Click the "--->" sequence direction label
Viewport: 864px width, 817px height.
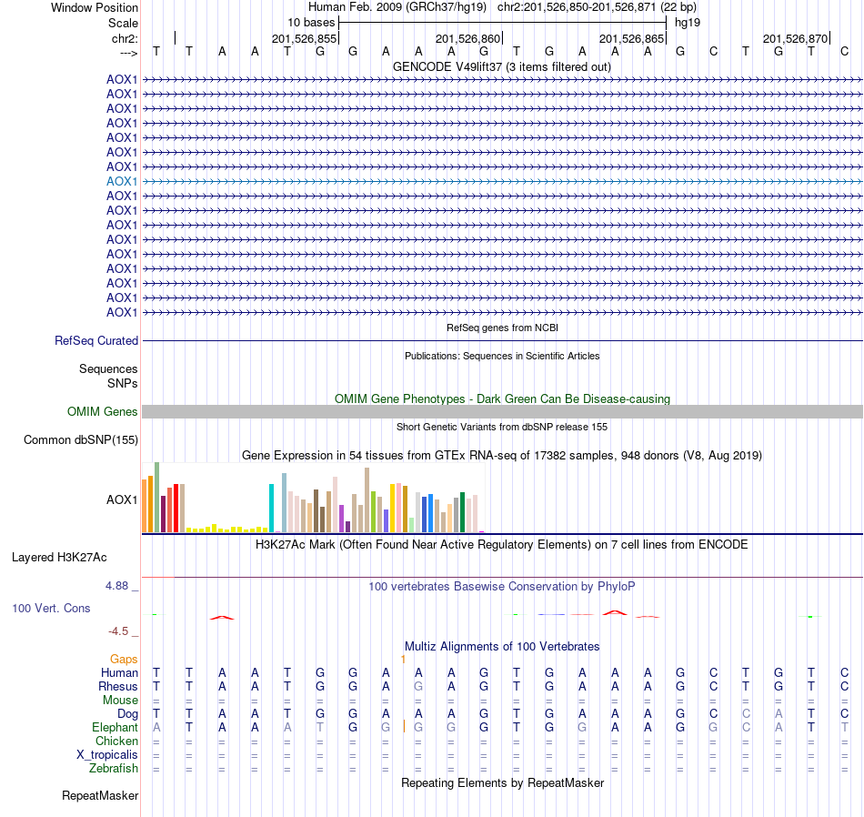128,53
